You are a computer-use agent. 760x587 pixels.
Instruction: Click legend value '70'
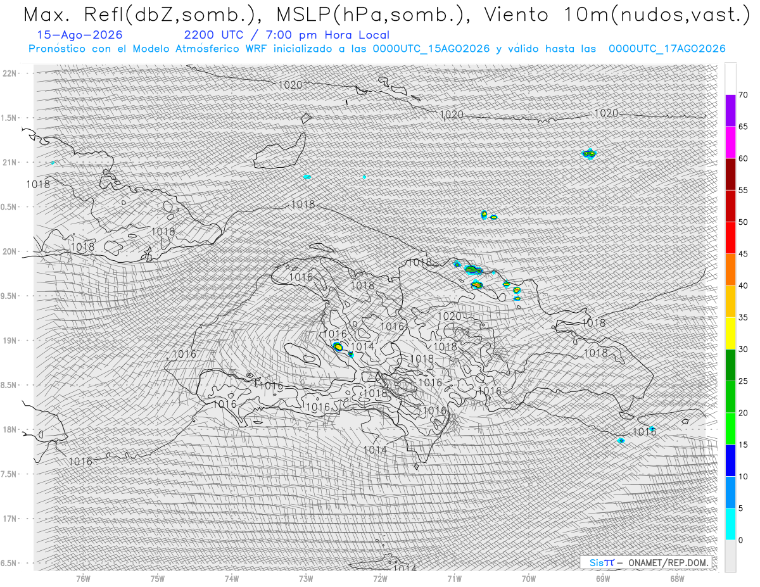click(743, 95)
